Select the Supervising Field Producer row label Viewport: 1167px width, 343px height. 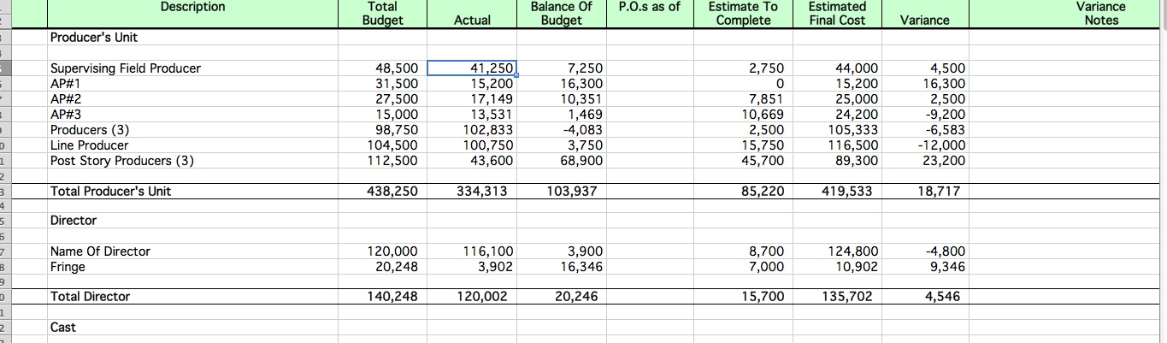pyautogui.click(x=126, y=68)
